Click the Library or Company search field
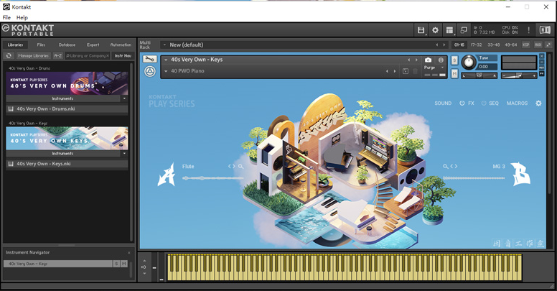Image resolution: width=557 pixels, height=291 pixels. click(x=88, y=55)
